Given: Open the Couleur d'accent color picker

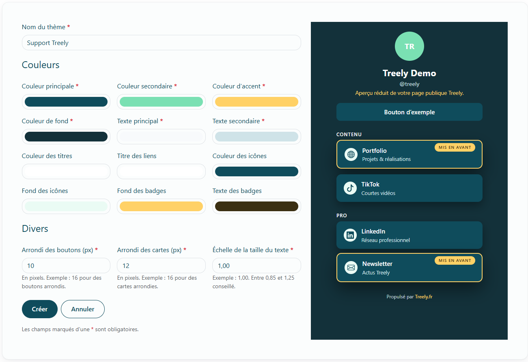Looking at the screenshot, I should [x=257, y=102].
